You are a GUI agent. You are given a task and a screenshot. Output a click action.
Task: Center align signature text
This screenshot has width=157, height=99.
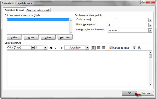(x=98, y=48)
